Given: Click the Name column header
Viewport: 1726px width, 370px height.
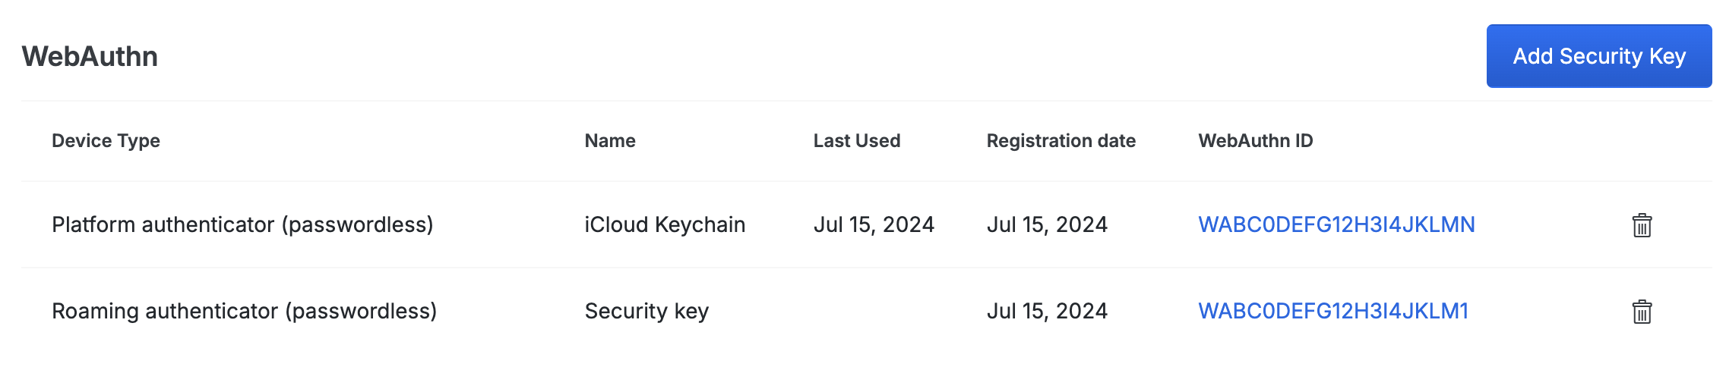Looking at the screenshot, I should [x=610, y=141].
